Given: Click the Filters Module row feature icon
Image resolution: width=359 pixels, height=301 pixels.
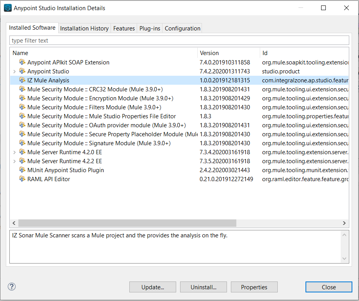Looking at the screenshot, I should click(x=22, y=107).
